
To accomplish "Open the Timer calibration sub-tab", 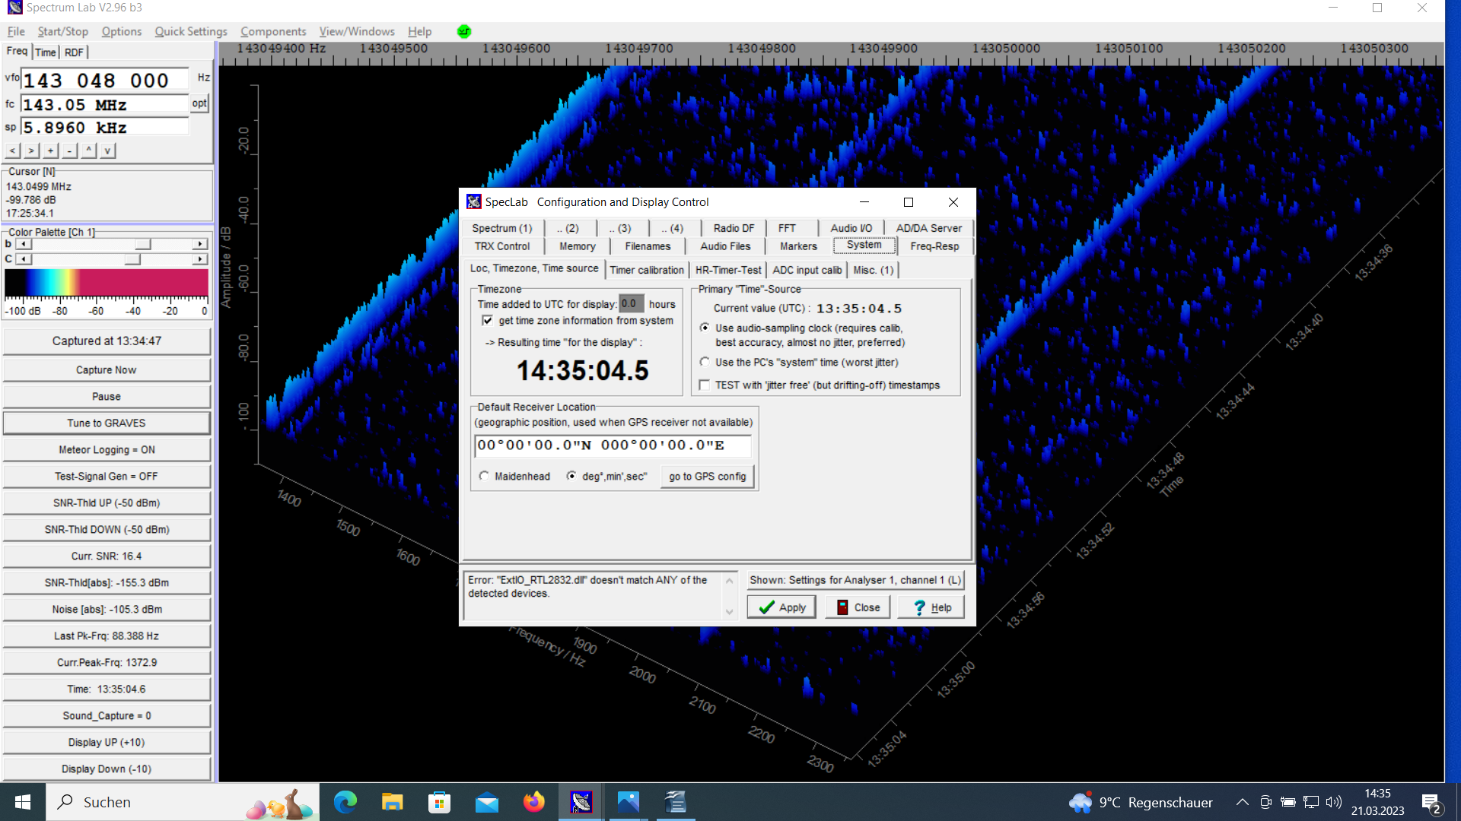I will coord(647,270).
